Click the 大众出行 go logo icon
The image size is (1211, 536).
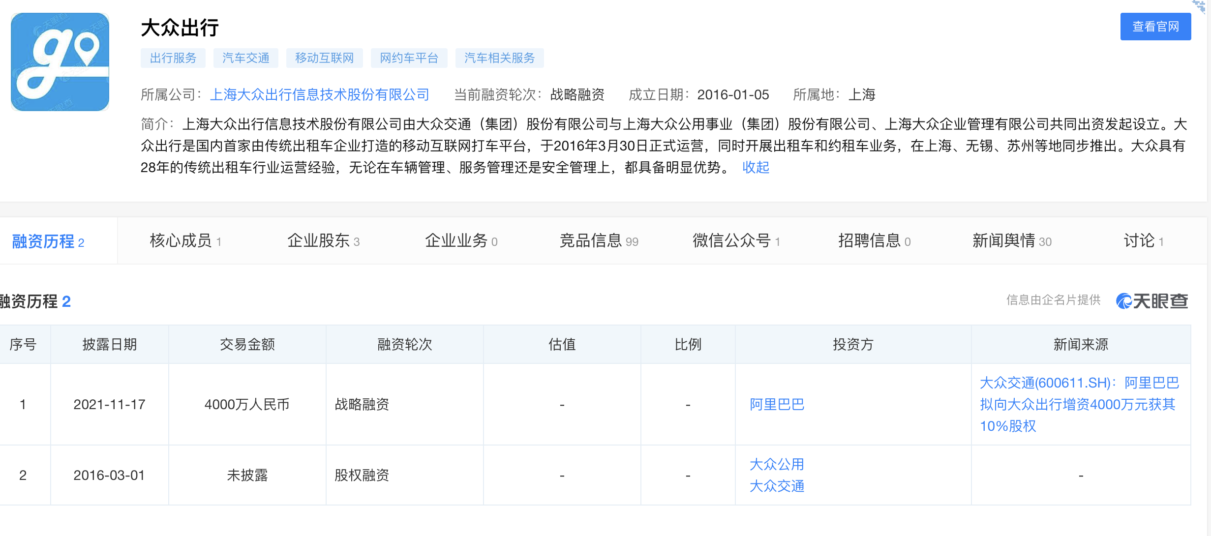[60, 62]
